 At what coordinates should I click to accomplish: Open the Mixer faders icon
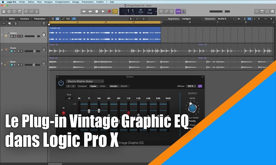coord(31,11)
